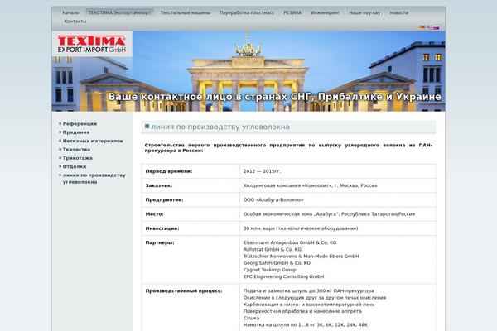Select ТЕКСТИМА Экспорт Импорт in the top menu
The width and height of the screenshot is (497, 331).
[119, 13]
